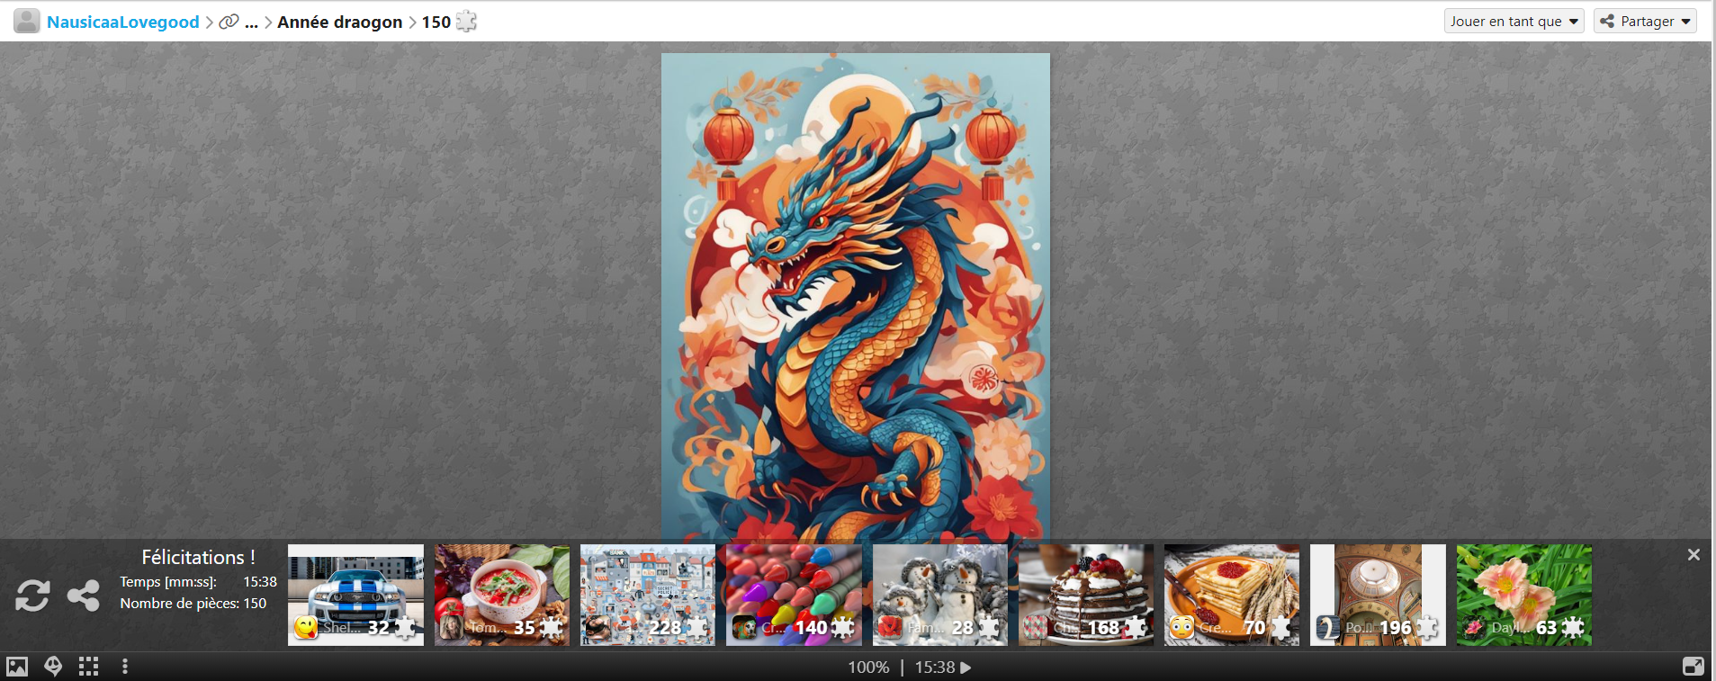Click the restart puzzle refresh icon

[x=32, y=596]
